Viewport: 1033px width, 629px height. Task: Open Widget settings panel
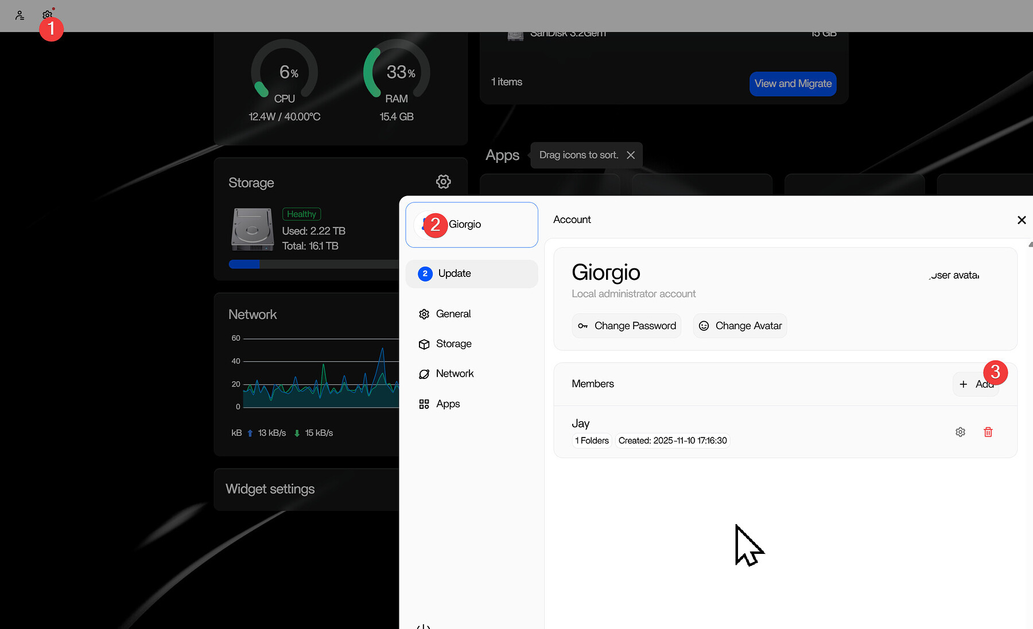point(270,489)
